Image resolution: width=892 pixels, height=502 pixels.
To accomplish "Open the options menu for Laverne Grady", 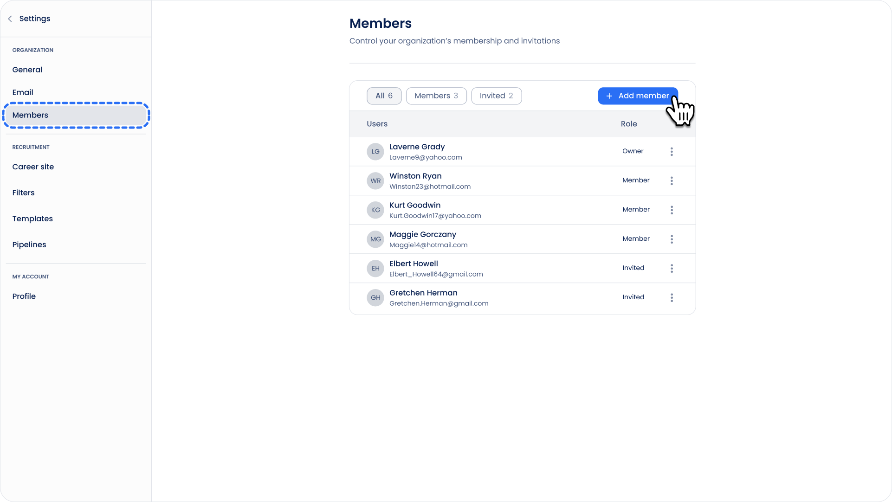I will pos(671,152).
